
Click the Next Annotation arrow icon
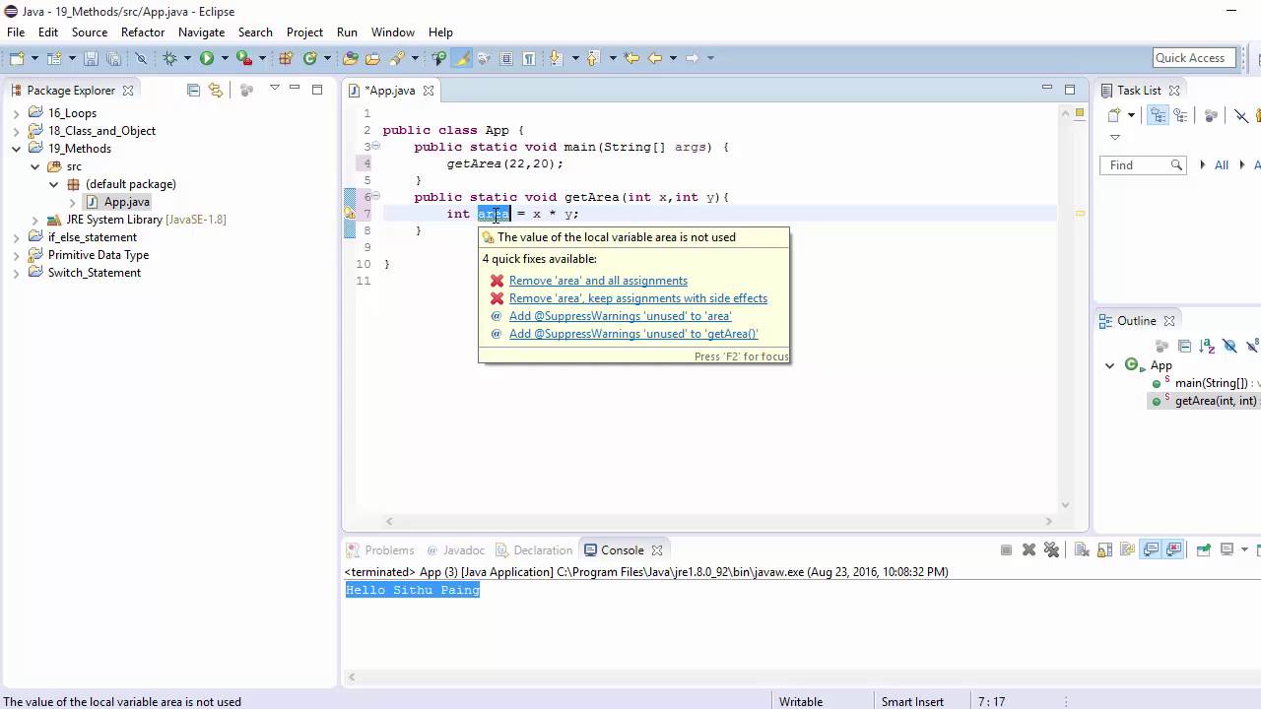coord(556,58)
